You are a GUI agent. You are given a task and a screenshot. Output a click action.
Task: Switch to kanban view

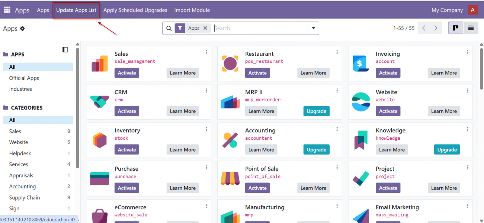pos(455,28)
